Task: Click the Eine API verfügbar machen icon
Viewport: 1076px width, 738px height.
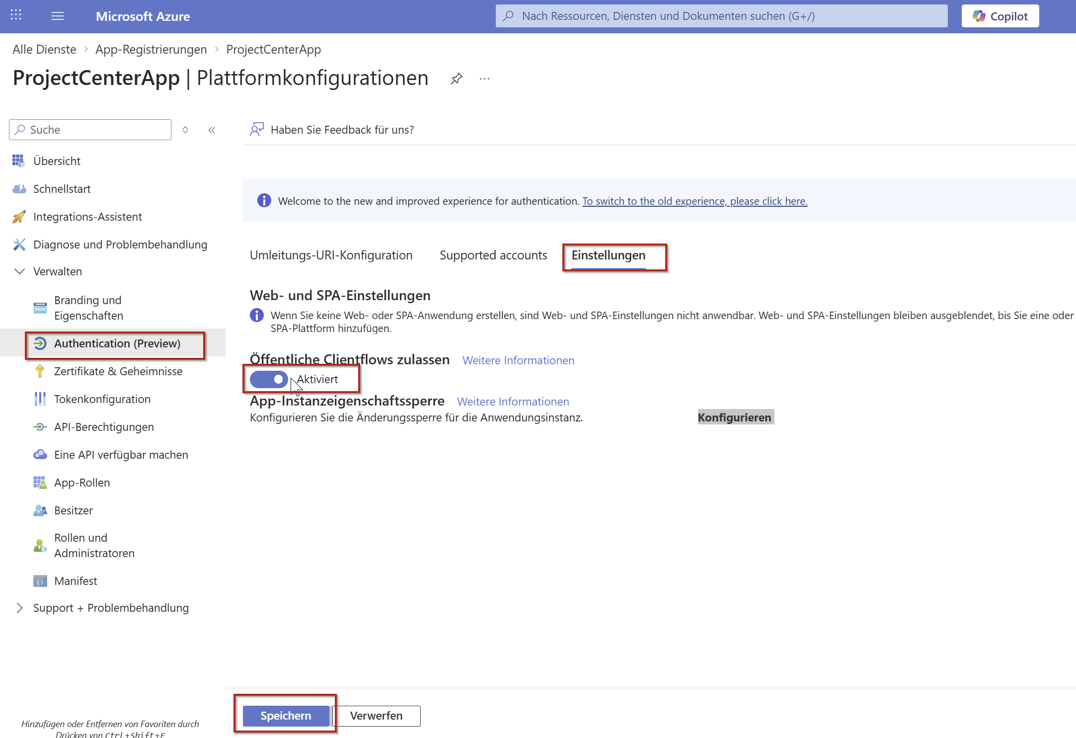Action: (x=40, y=455)
